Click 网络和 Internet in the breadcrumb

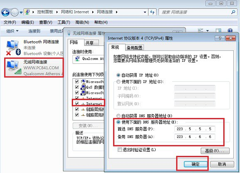(75, 12)
